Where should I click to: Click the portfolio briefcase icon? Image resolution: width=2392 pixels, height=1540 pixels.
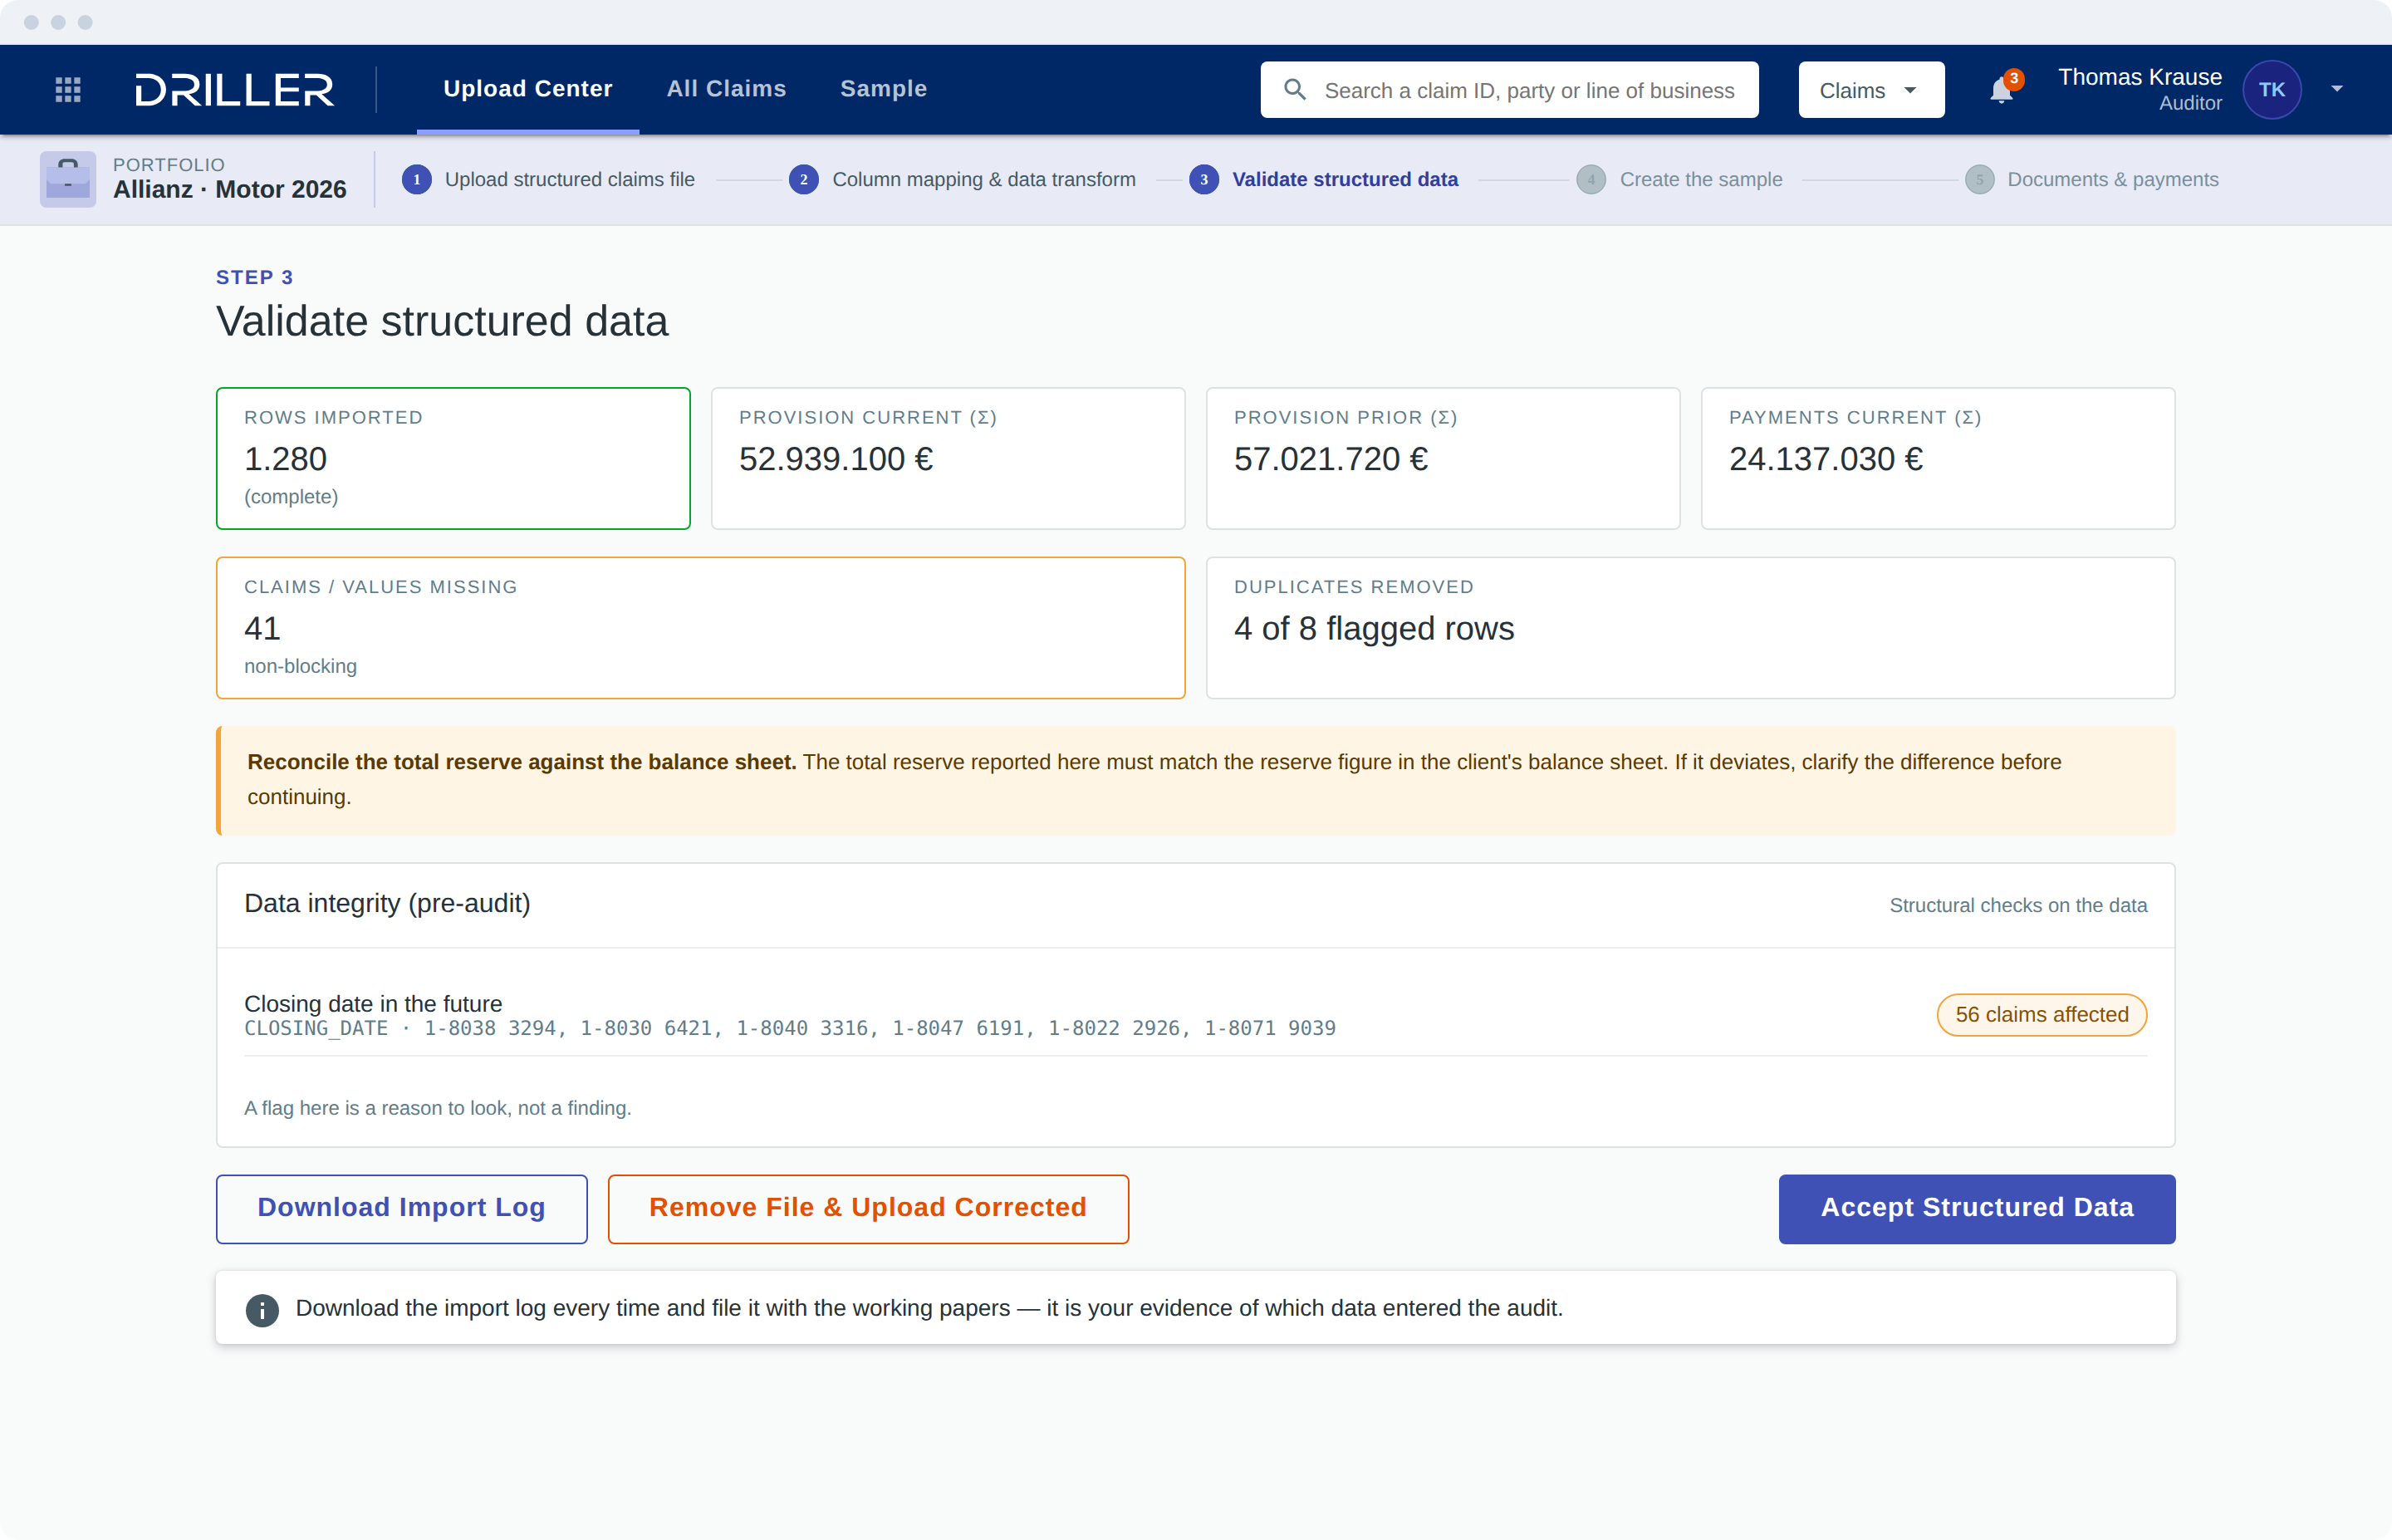[68, 179]
